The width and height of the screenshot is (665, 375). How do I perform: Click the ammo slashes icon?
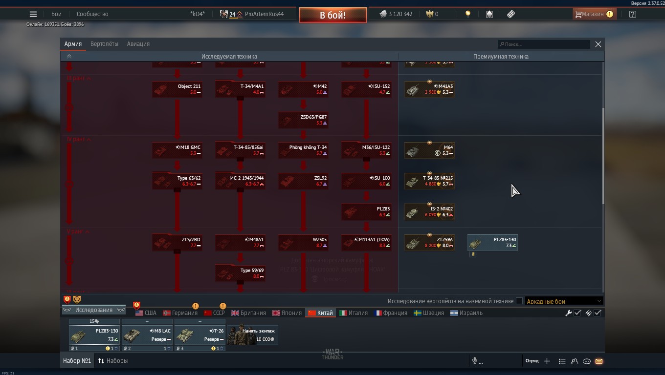click(x=589, y=313)
